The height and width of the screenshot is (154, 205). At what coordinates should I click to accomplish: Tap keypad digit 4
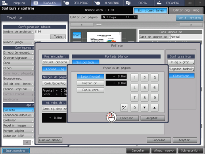(134, 88)
